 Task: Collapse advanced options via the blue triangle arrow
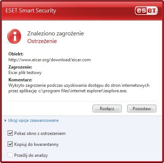[x=5, y=120]
